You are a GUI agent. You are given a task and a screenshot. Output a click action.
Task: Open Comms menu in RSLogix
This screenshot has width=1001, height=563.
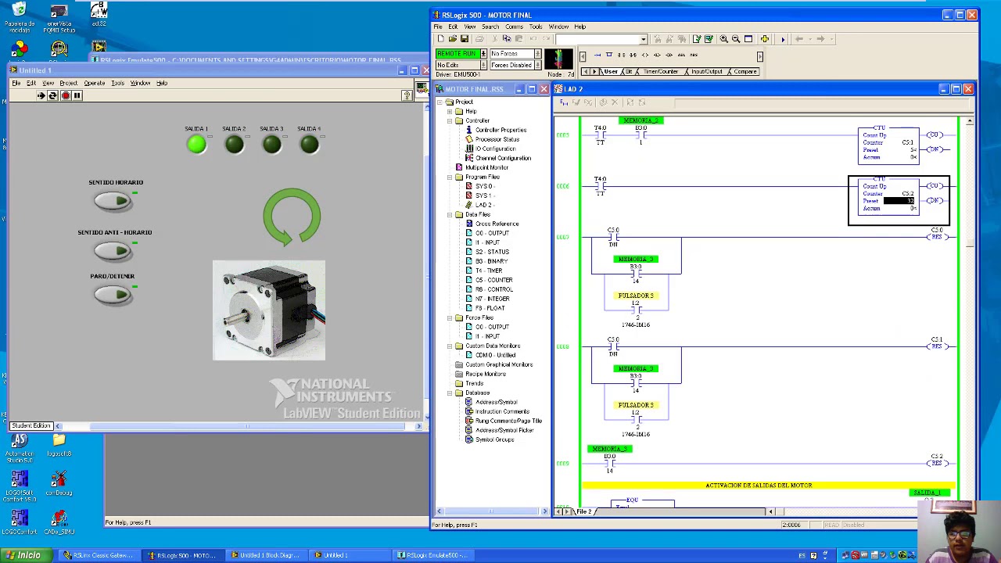[514, 27]
